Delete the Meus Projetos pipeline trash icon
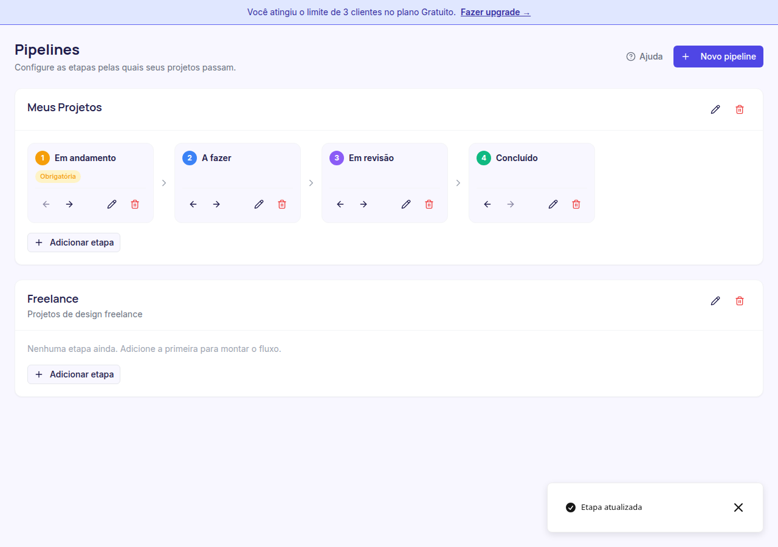Screen dimensions: 778x547 point(740,109)
